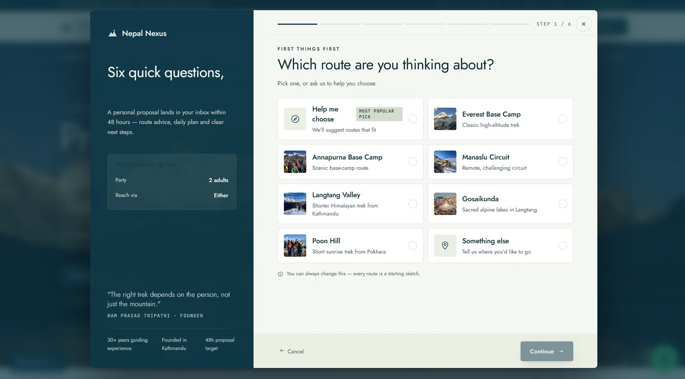Click the Annapurna Base Camp thumbnail photo

coord(295,162)
